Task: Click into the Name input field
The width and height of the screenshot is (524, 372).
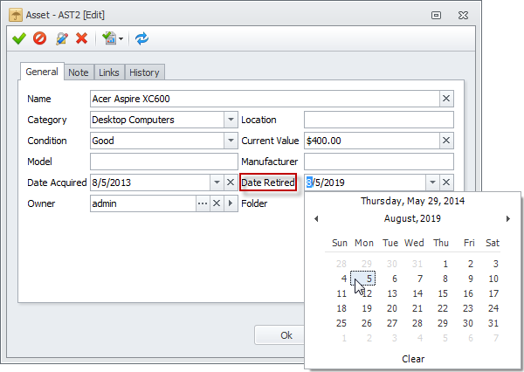Action: pyautogui.click(x=265, y=99)
